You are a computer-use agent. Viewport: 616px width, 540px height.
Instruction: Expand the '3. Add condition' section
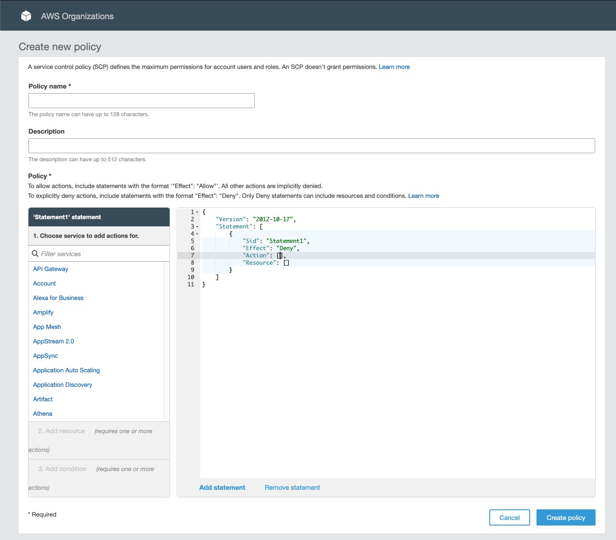62,469
